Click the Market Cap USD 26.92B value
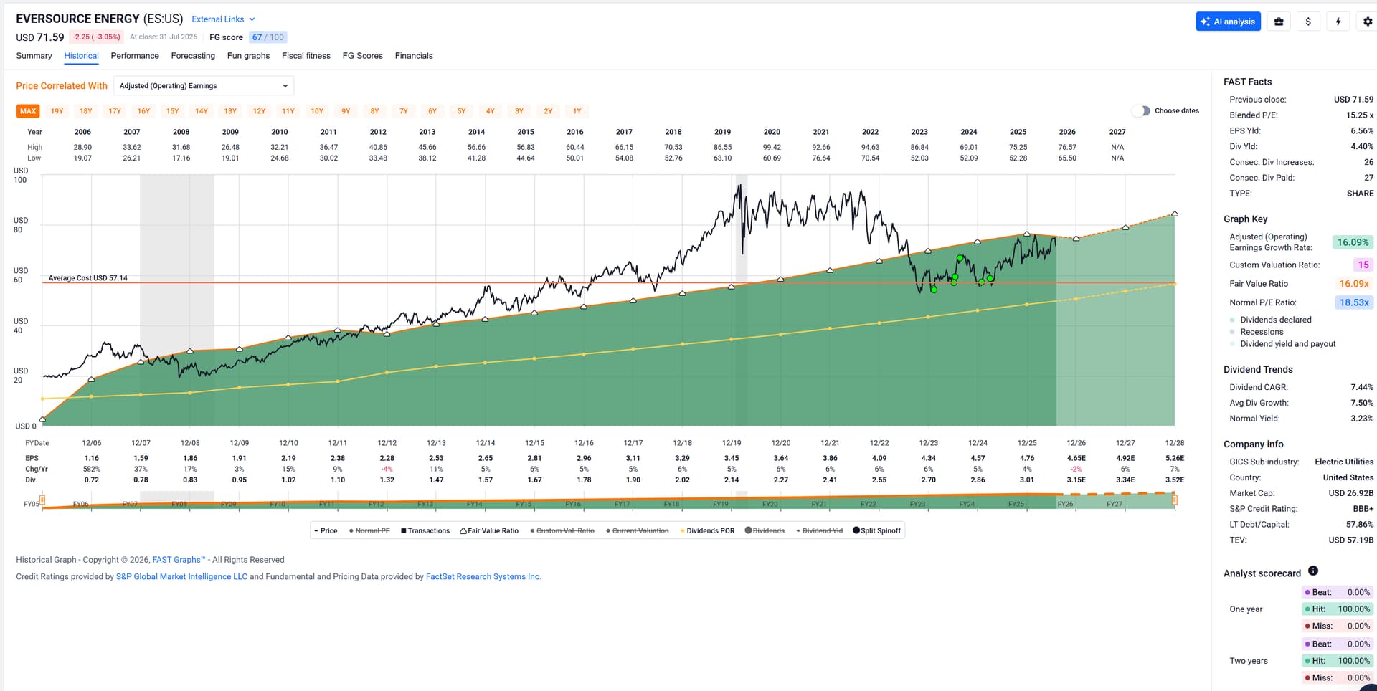This screenshot has width=1377, height=691. point(1351,493)
